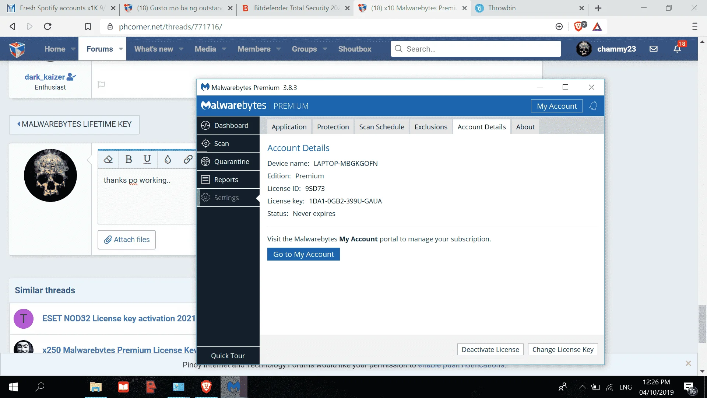Click Deactivate License button
Screen dimensions: 707x398
tap(490, 349)
